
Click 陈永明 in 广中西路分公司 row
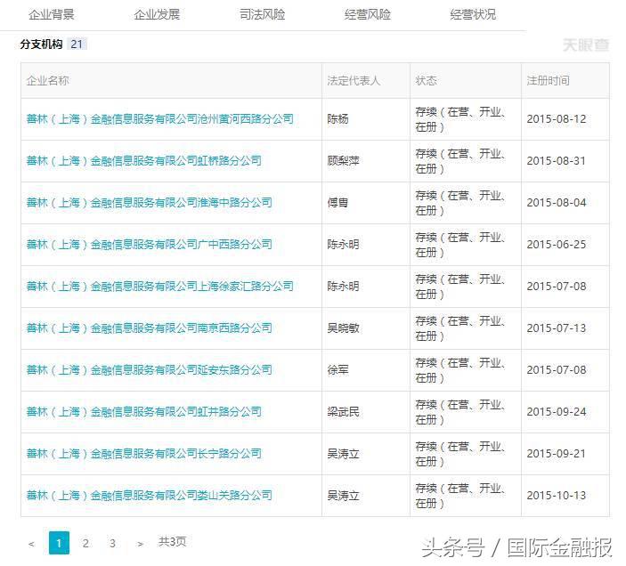343,244
